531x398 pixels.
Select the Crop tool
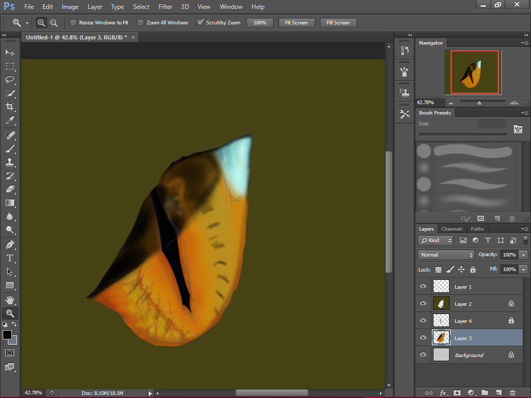[10, 107]
